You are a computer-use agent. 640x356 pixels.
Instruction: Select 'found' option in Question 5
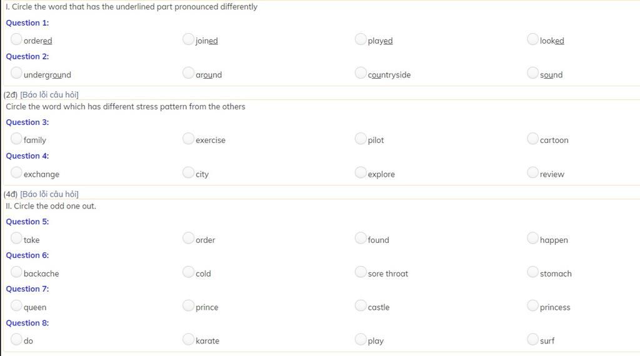click(361, 238)
